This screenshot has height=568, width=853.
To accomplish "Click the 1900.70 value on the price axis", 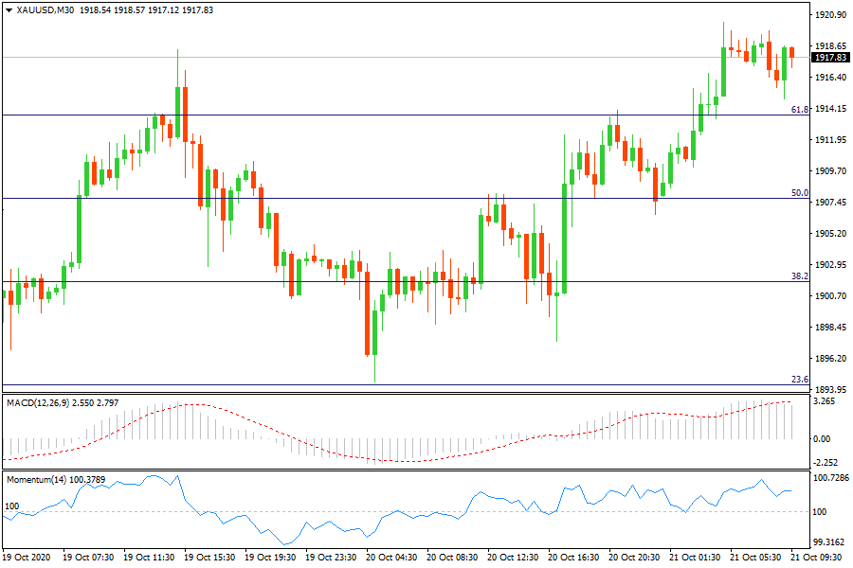I will click(x=830, y=296).
